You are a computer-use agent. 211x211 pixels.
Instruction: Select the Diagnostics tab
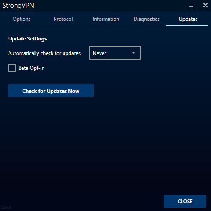(147, 19)
